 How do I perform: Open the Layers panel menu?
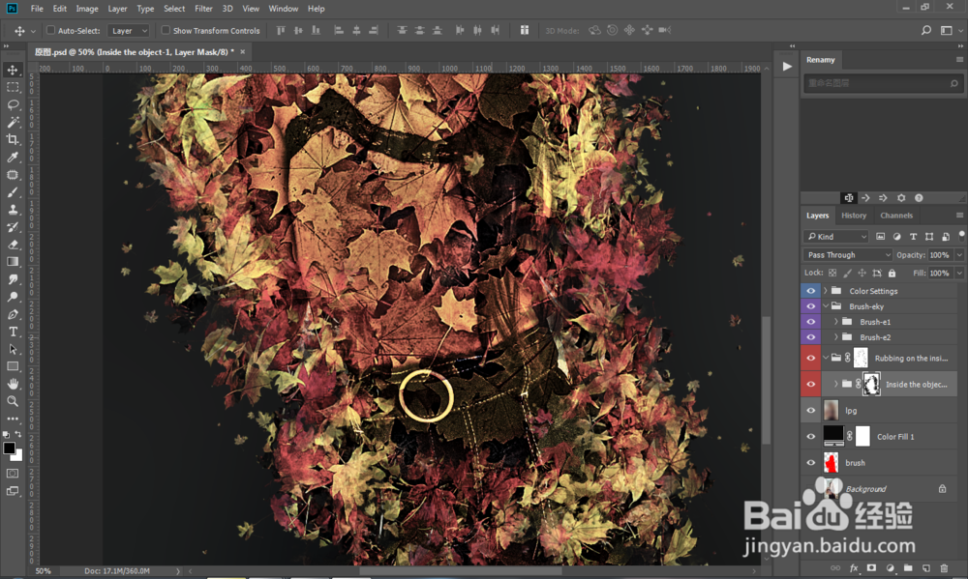pos(959,216)
